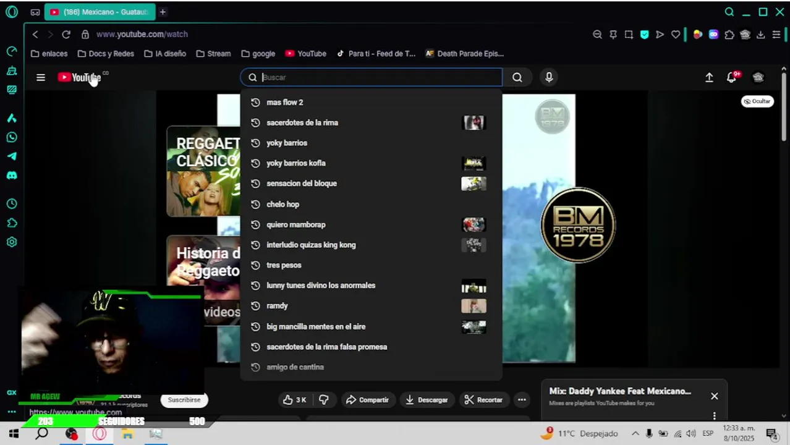This screenshot has height=445, width=790.
Task: Open browser extensions puzzle icon
Action: click(x=729, y=35)
